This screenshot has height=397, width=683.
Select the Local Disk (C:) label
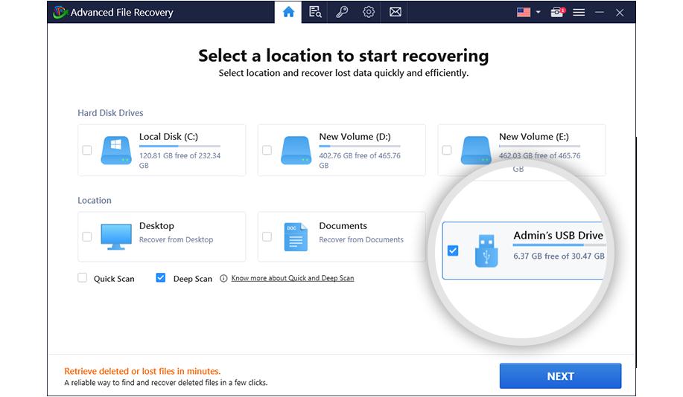(168, 137)
